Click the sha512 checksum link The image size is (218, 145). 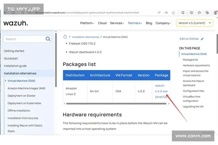pos(161,97)
